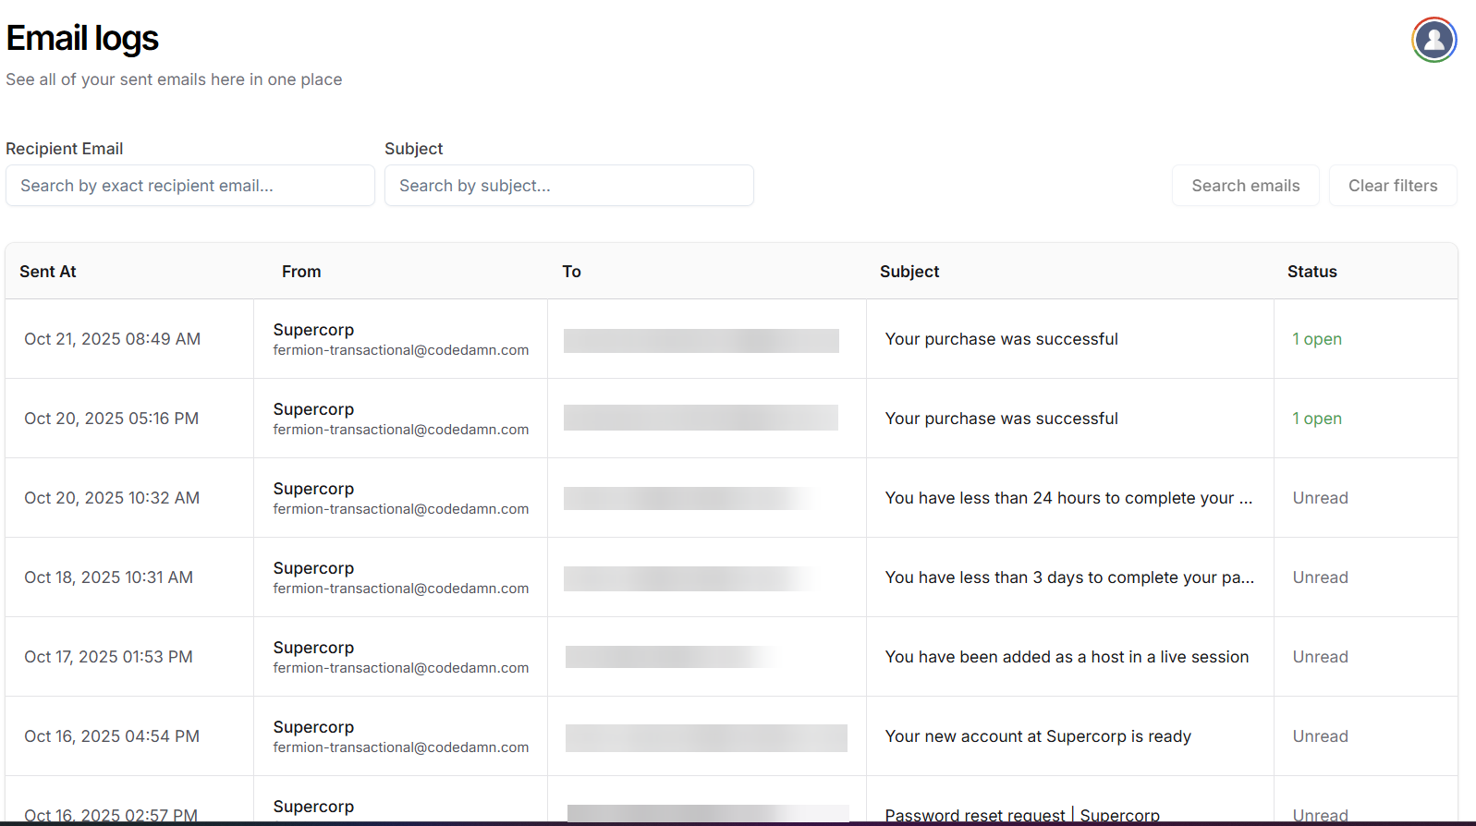
Task: Click '1 open' status for Oct 20 05:16 PM
Action: 1316,419
